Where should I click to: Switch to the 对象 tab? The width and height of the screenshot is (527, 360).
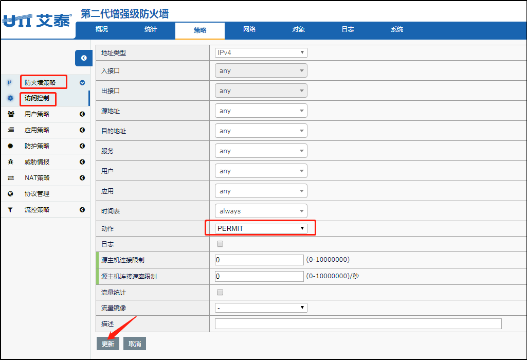(x=298, y=30)
